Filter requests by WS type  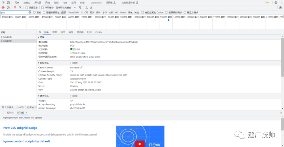117,12
